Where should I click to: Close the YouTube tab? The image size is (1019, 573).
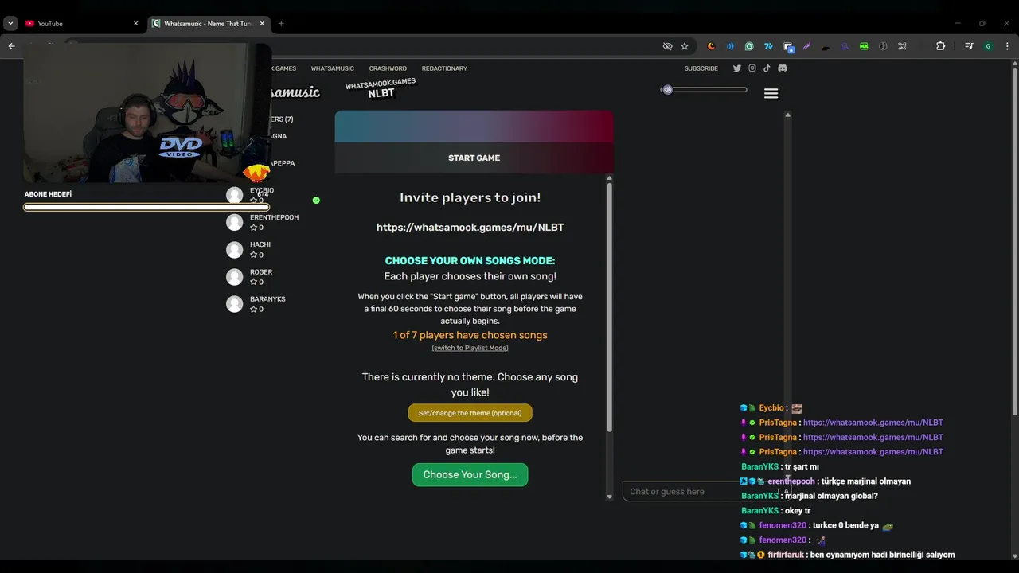pos(135,24)
